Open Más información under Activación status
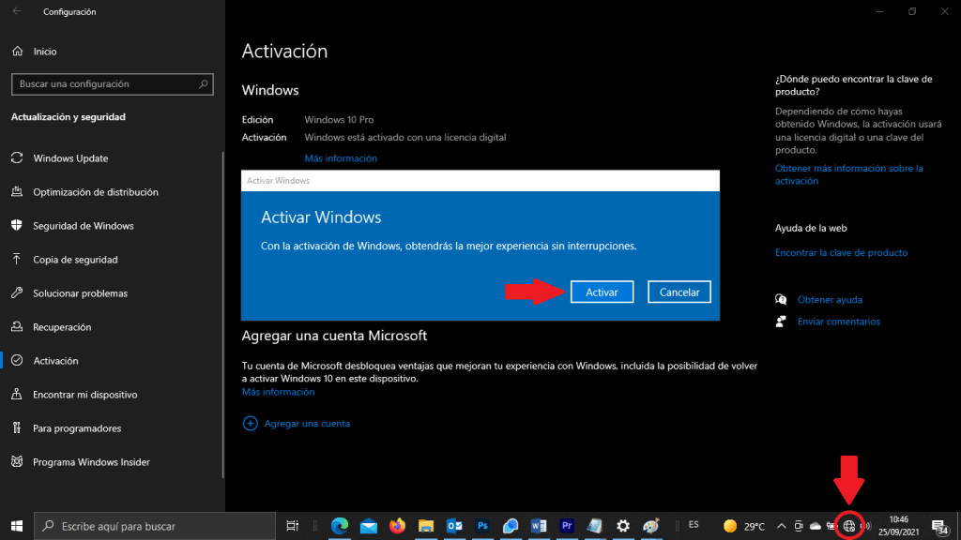Screen dimensions: 961x540 pyautogui.click(x=341, y=157)
